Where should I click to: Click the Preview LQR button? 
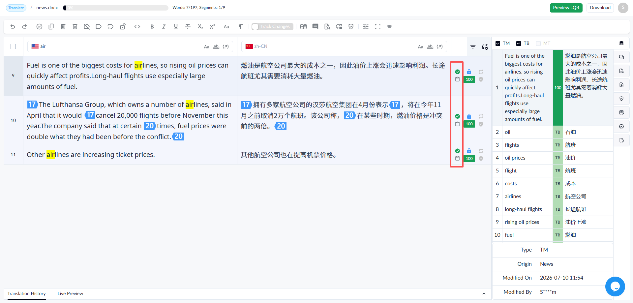tap(566, 8)
